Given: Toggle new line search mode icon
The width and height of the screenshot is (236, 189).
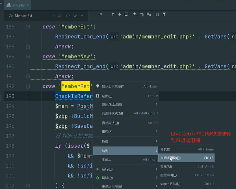Looking at the screenshot, I should pyautogui.click(x=59, y=16).
